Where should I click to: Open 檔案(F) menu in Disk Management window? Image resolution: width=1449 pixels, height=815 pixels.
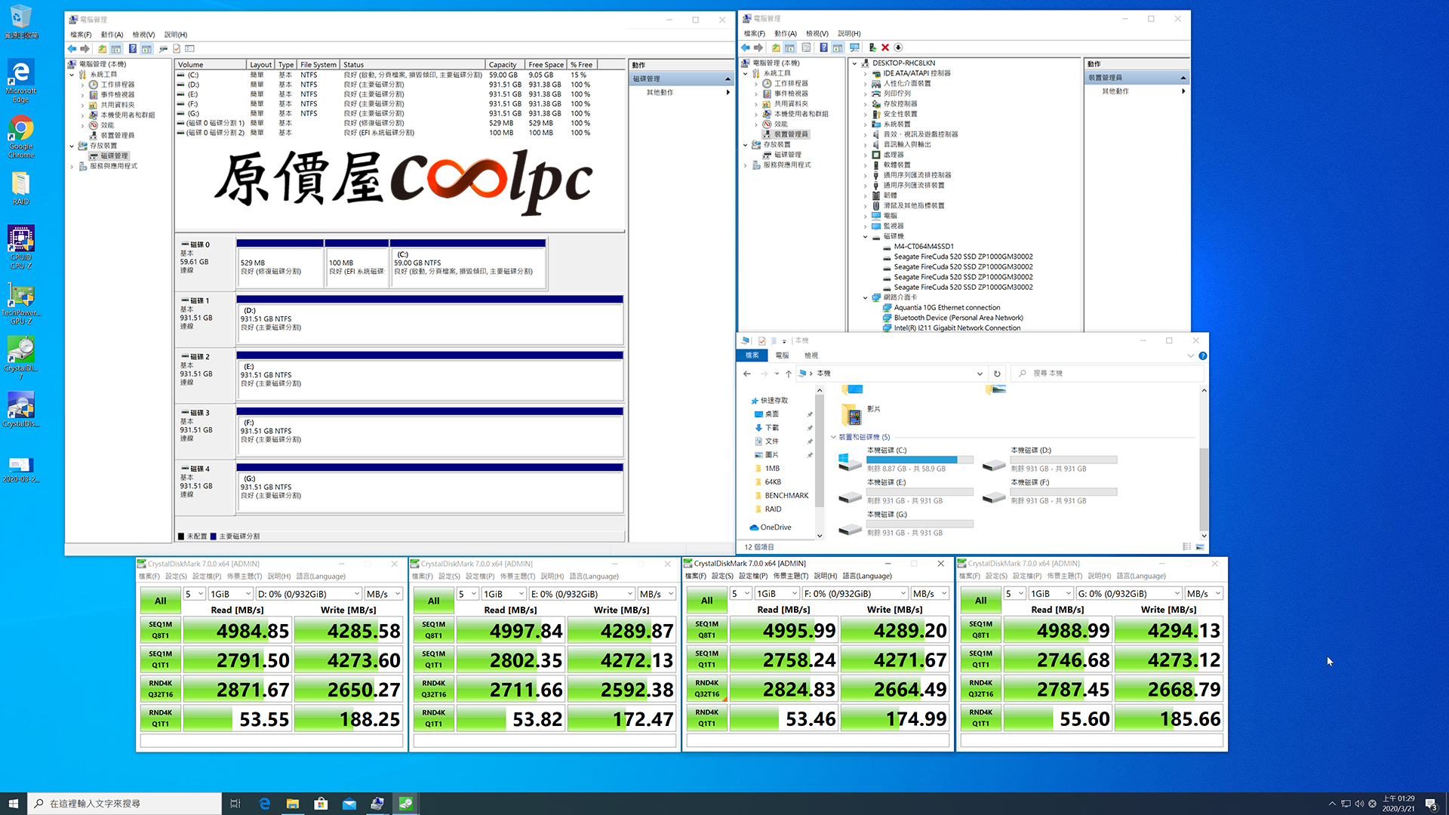point(81,35)
